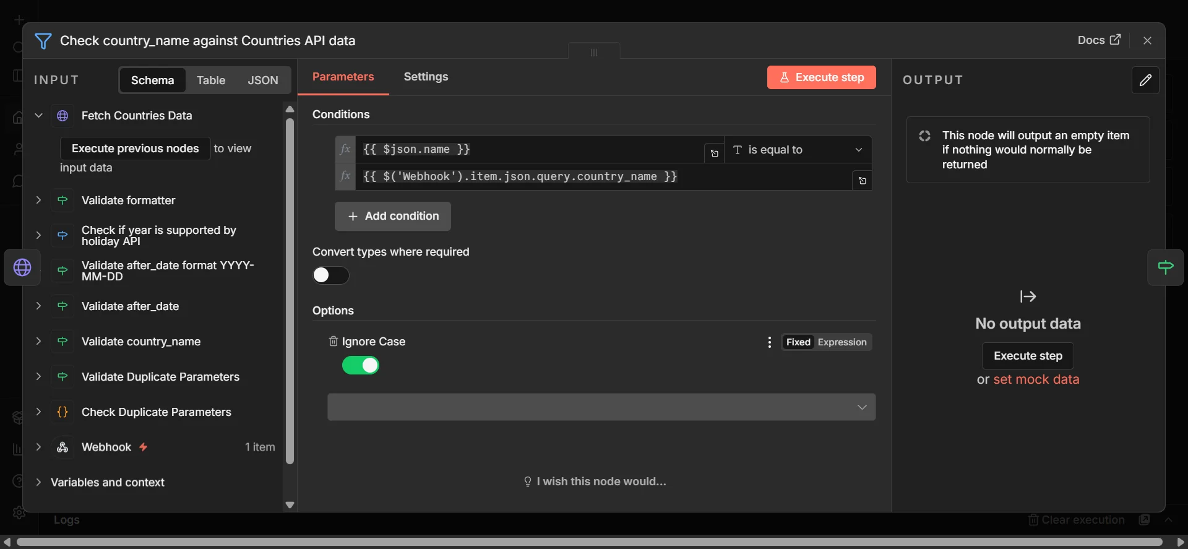Image resolution: width=1188 pixels, height=549 pixels.
Task: Click the drag handle at top of parameters panel
Action: [594, 52]
